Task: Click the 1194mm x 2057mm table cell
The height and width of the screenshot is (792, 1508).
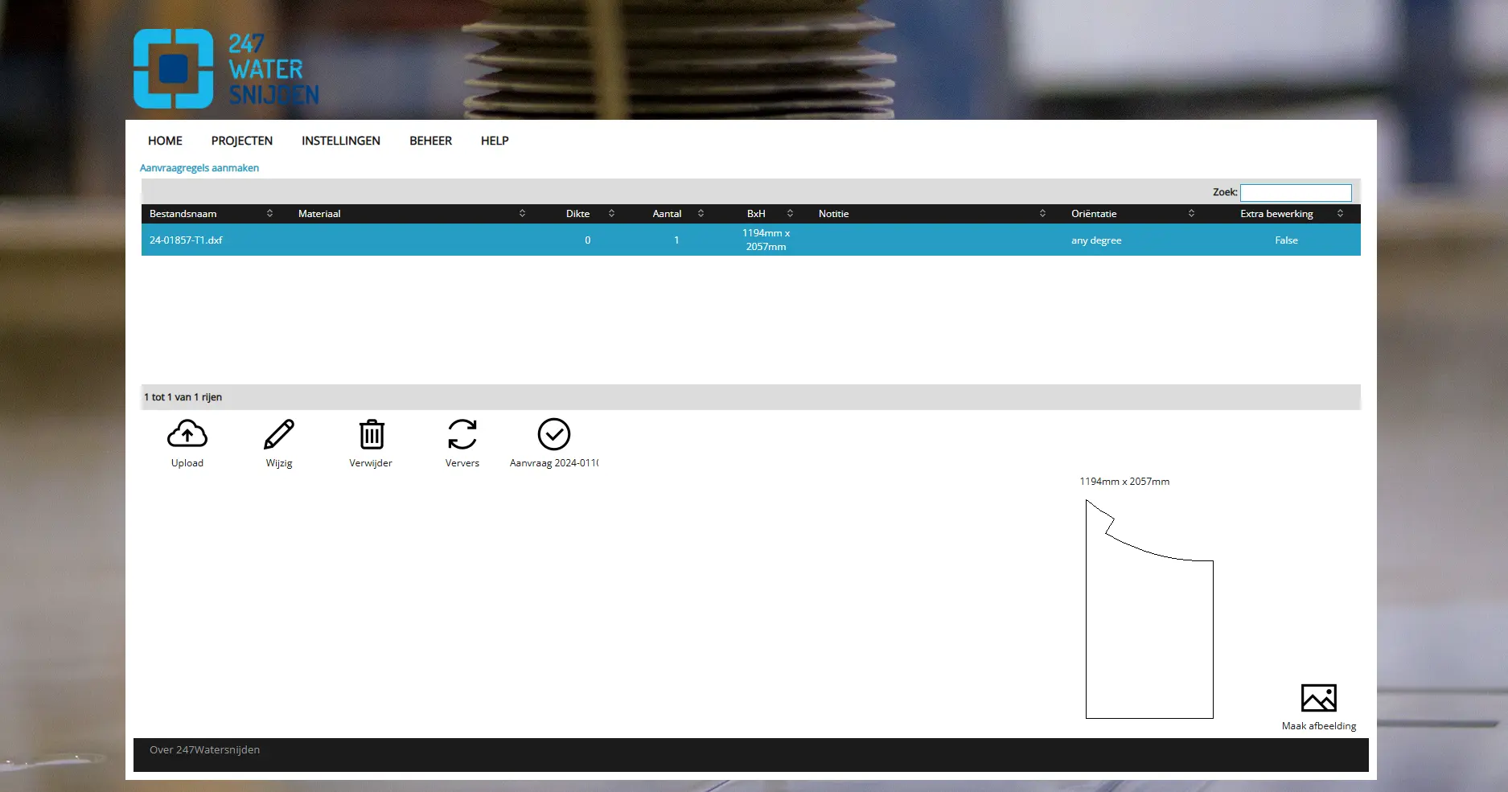Action: tap(766, 240)
